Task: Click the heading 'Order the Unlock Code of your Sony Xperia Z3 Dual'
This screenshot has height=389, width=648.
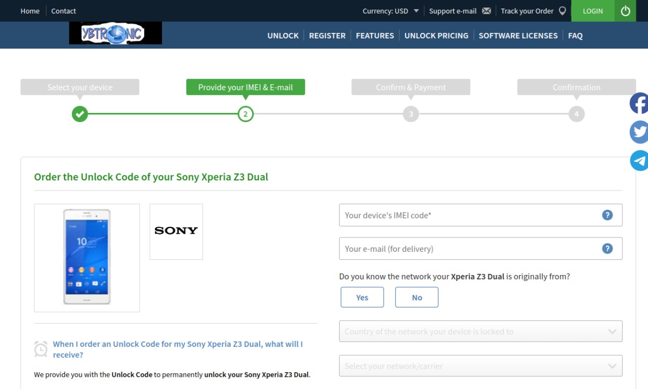Action: coord(151,177)
